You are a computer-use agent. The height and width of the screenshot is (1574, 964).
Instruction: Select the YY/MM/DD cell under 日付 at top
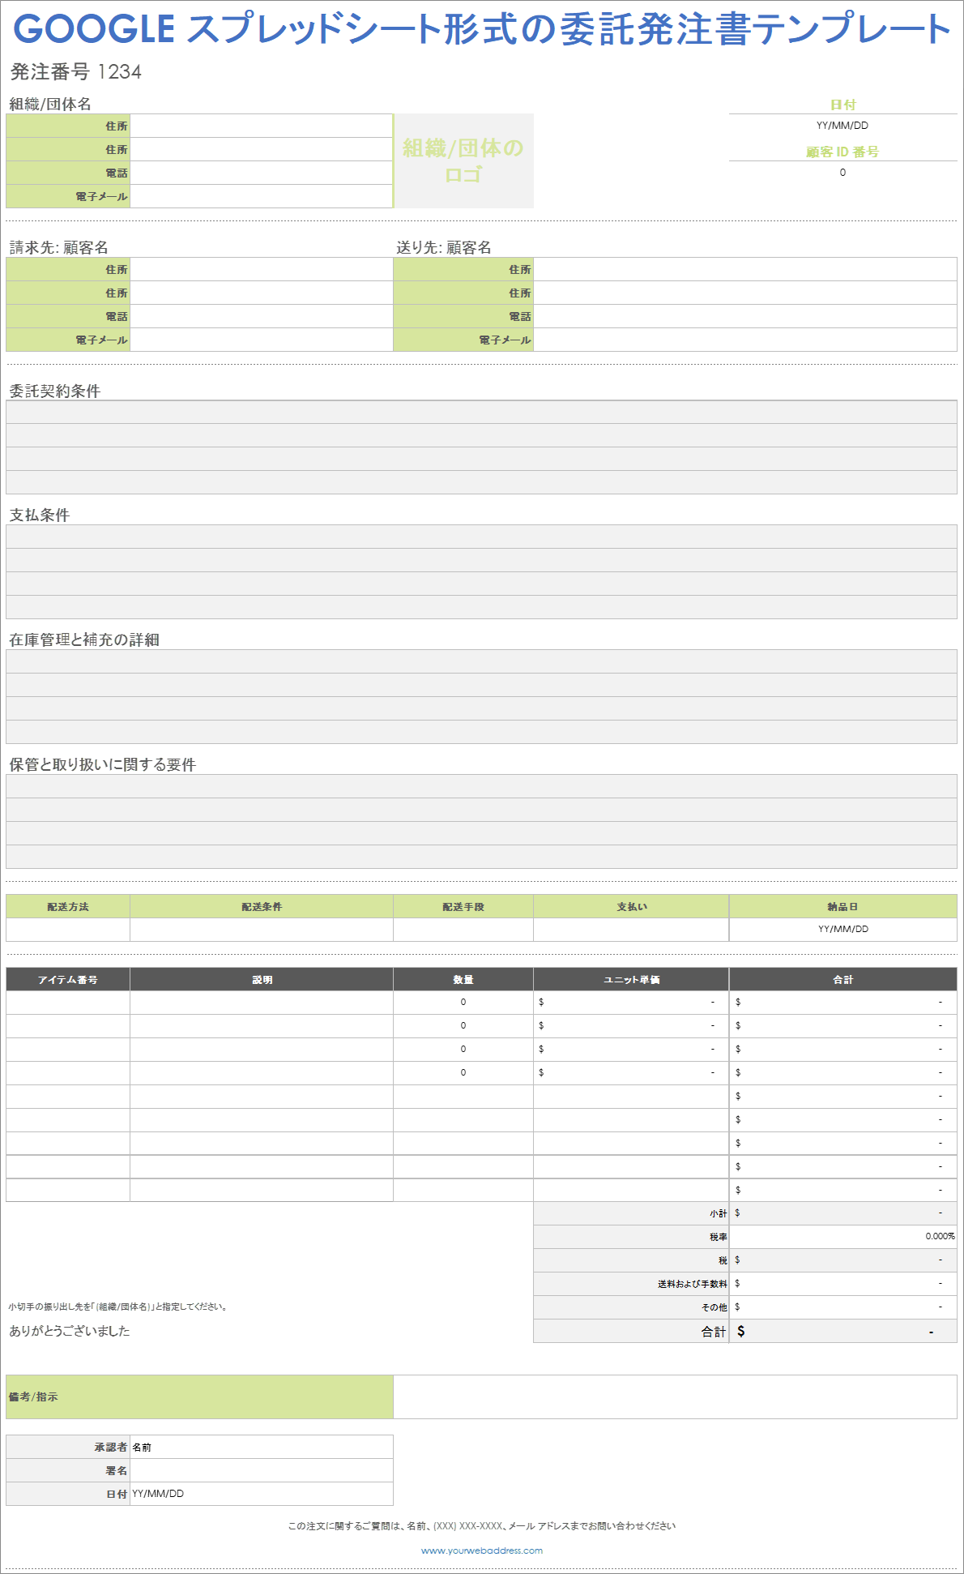click(x=842, y=126)
